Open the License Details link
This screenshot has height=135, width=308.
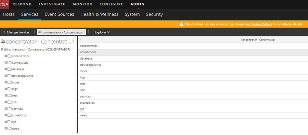[261, 24]
